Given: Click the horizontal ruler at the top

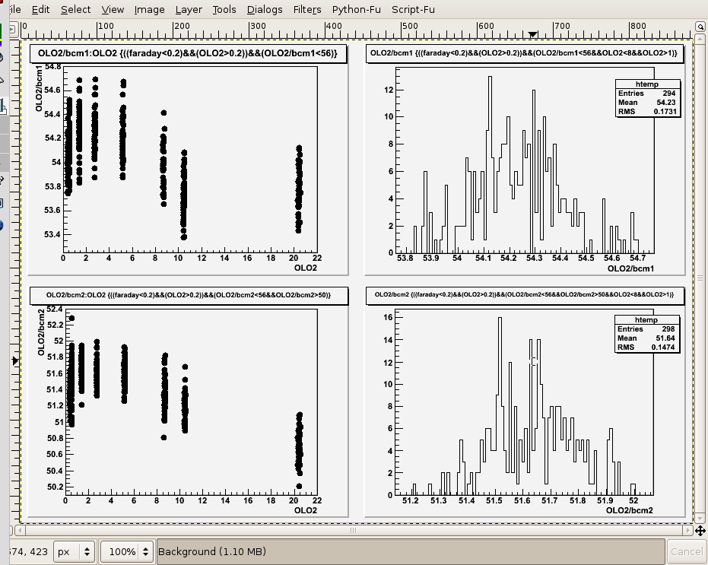Looking at the screenshot, I should click(x=355, y=30).
